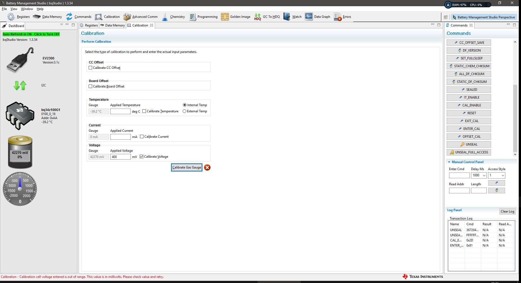Enable Calibrate Board Offset checkbox
This screenshot has height=283, width=521.
tap(91, 86)
